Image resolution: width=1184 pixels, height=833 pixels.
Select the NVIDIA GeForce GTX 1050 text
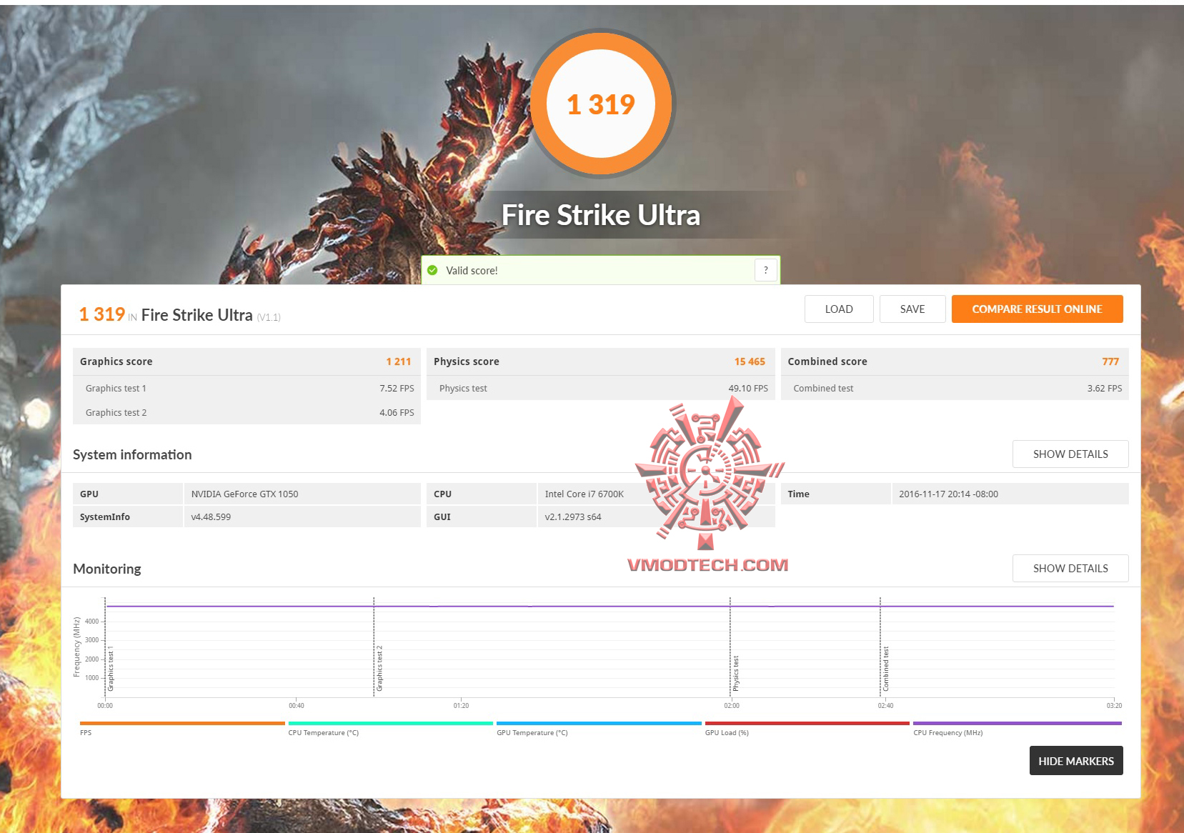point(244,494)
